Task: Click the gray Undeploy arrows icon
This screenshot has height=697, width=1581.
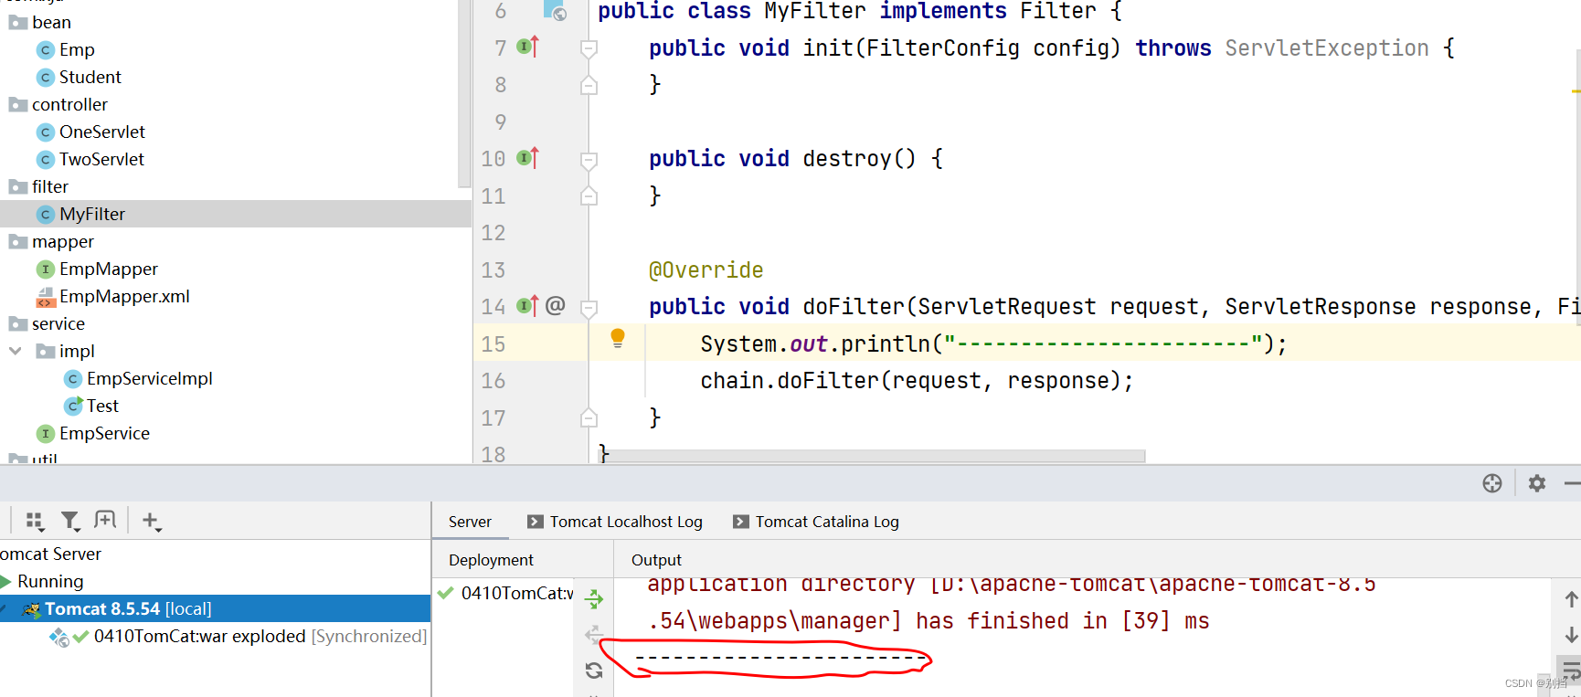Action: coord(594,635)
